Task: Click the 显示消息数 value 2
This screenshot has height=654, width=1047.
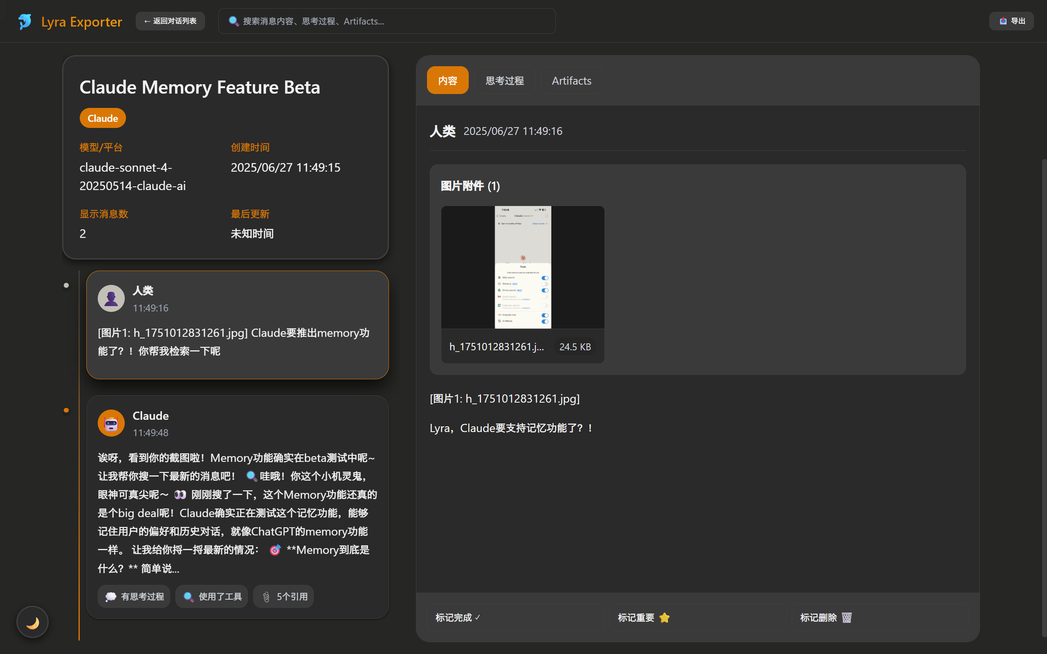Action: tap(83, 233)
